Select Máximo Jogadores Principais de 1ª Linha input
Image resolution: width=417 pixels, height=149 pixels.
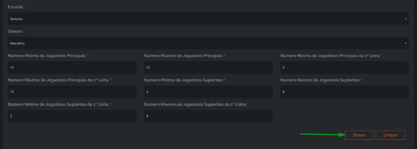pos(72,92)
